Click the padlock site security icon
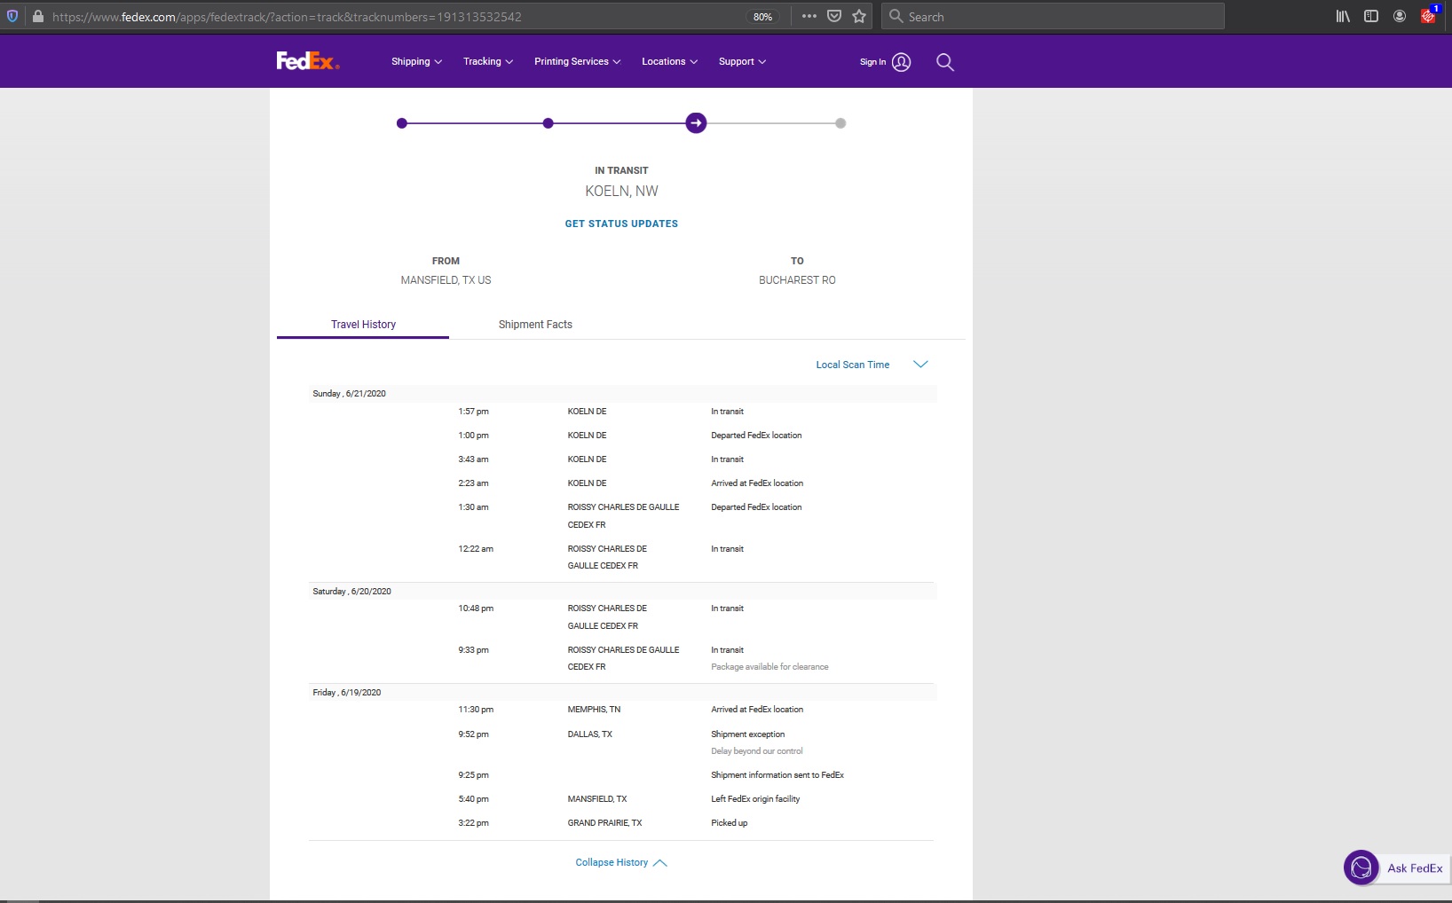Screen dimensions: 1452x903 coord(38,16)
